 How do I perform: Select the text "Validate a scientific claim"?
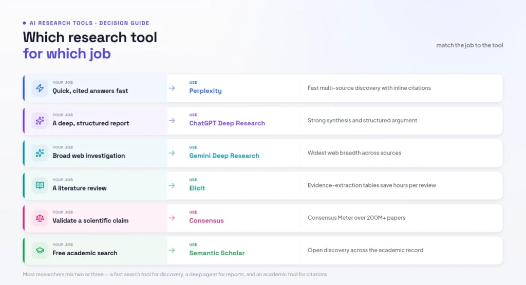pyautogui.click(x=90, y=221)
